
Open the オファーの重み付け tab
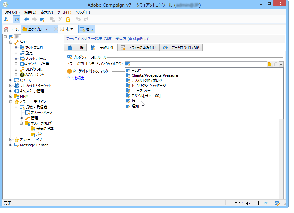coord(138,48)
